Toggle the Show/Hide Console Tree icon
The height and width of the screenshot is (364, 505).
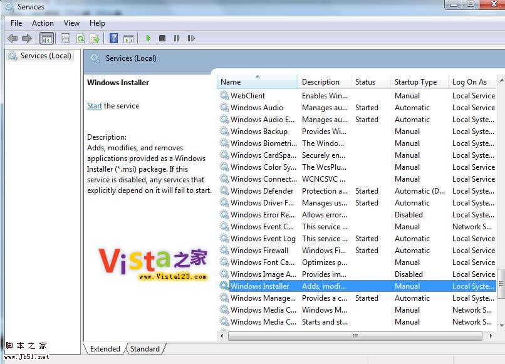pos(46,39)
